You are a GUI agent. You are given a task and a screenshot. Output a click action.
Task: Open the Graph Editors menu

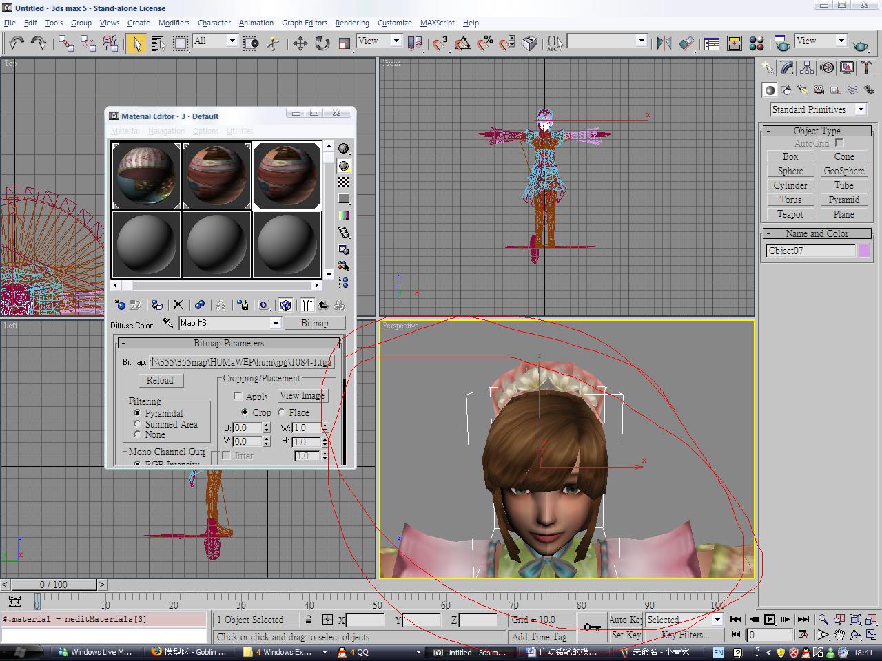pos(305,23)
